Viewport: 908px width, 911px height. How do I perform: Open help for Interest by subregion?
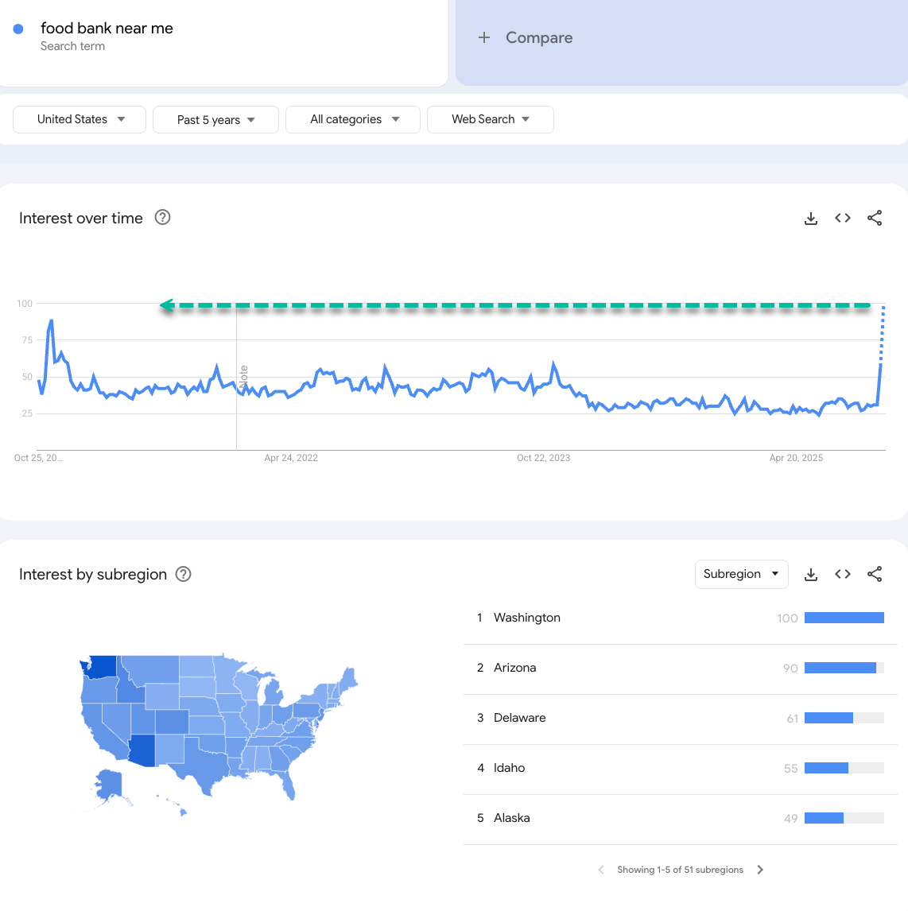click(183, 574)
